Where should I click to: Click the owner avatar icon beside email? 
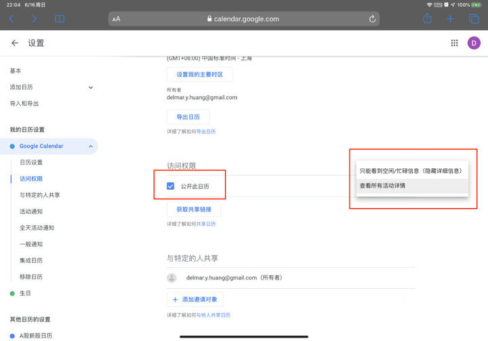[171, 278]
